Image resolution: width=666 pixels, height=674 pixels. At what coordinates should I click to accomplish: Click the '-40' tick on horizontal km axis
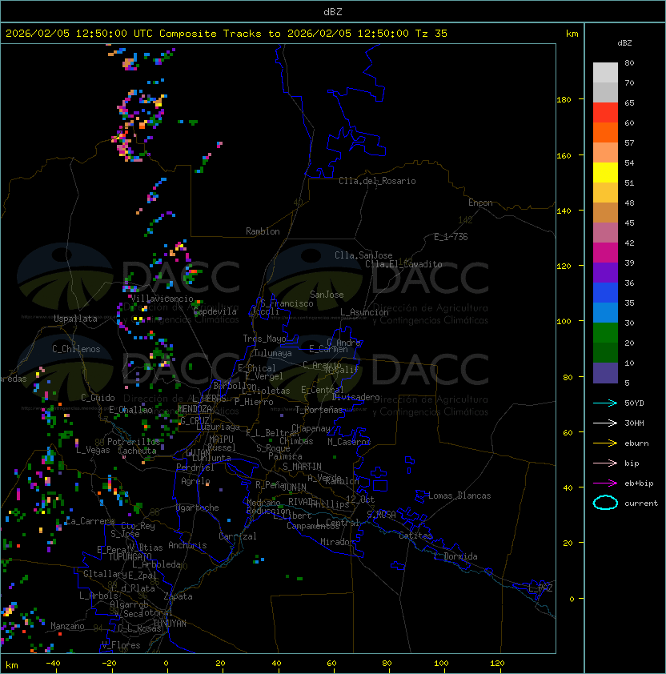[53, 664]
